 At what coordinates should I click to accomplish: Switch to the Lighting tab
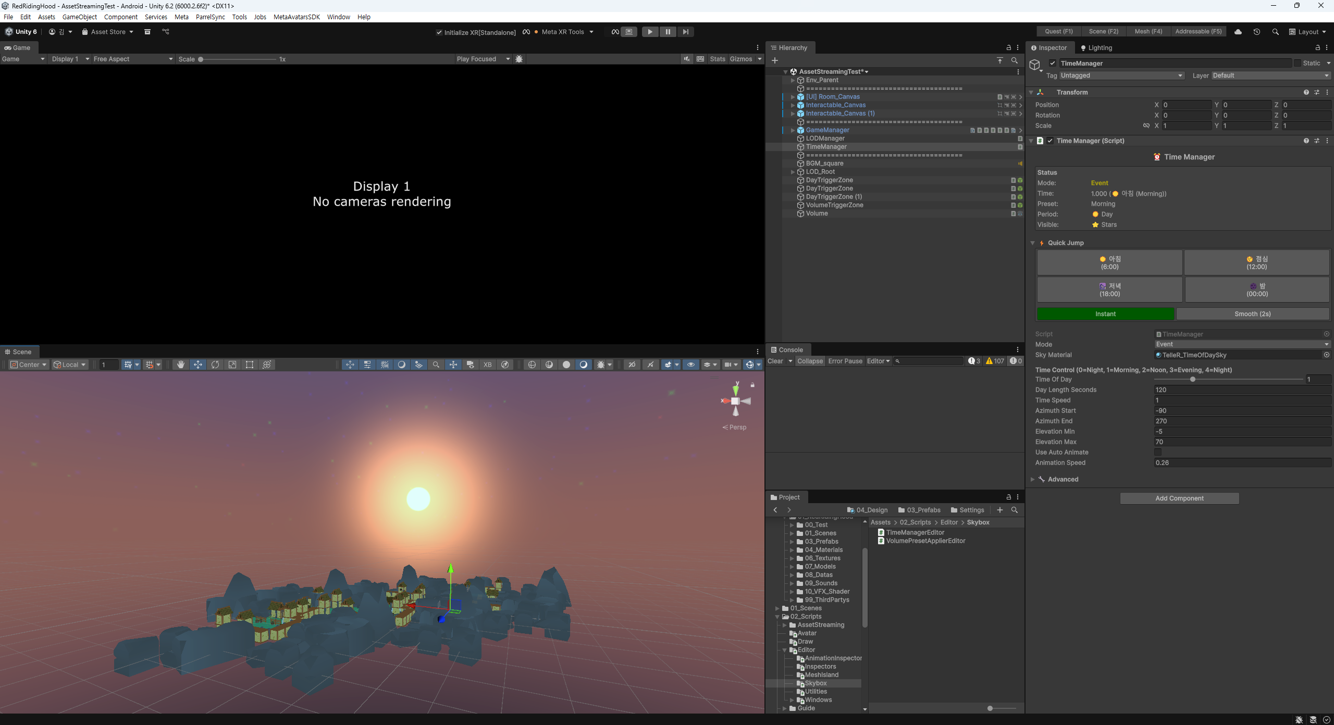coord(1096,47)
